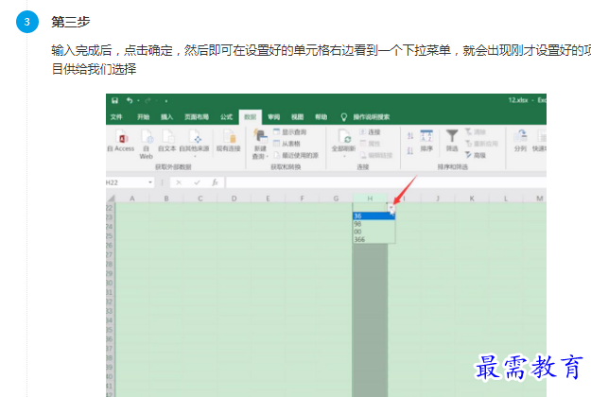Viewport: 591px width, 397px height.
Task: Click the 操作说明搜索 lightbulb search box
Action: (x=365, y=117)
